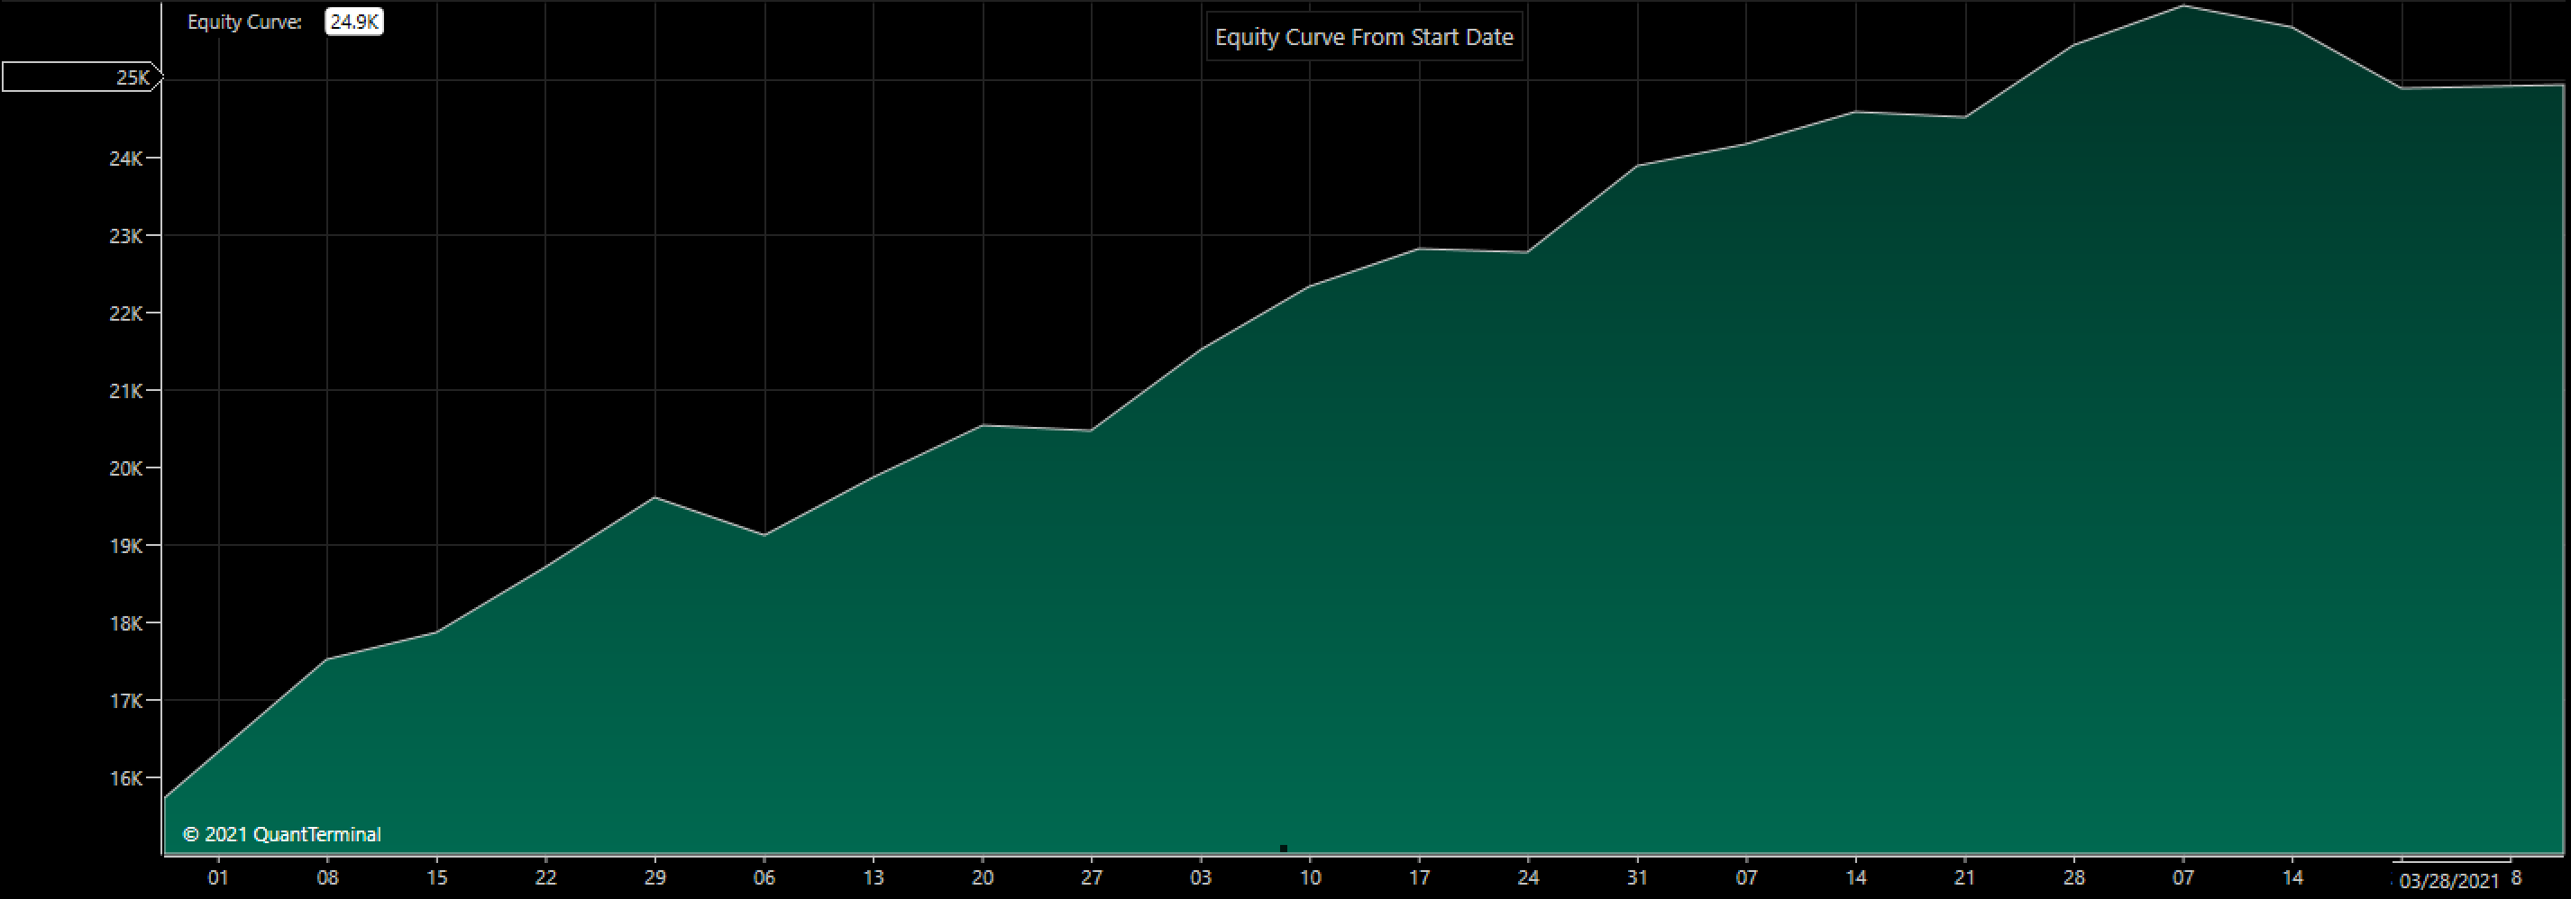2571x899 pixels.
Task: Click the 24K label on the y-axis
Action: [126, 159]
